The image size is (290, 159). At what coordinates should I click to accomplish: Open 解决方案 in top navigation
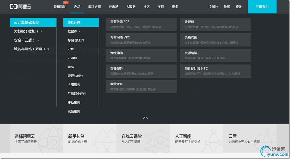(x=94, y=7)
